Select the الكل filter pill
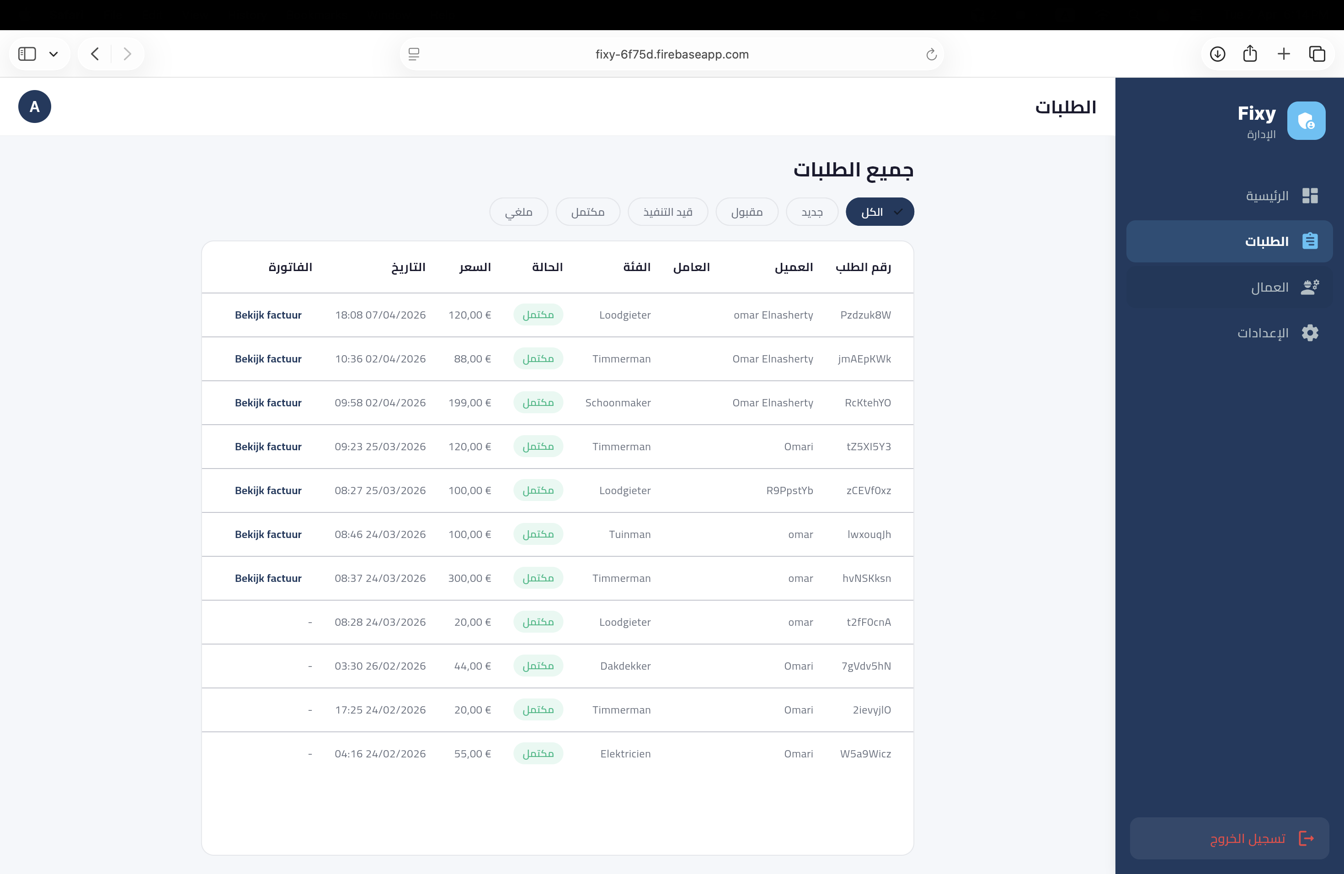The width and height of the screenshot is (1344, 874). [x=879, y=212]
